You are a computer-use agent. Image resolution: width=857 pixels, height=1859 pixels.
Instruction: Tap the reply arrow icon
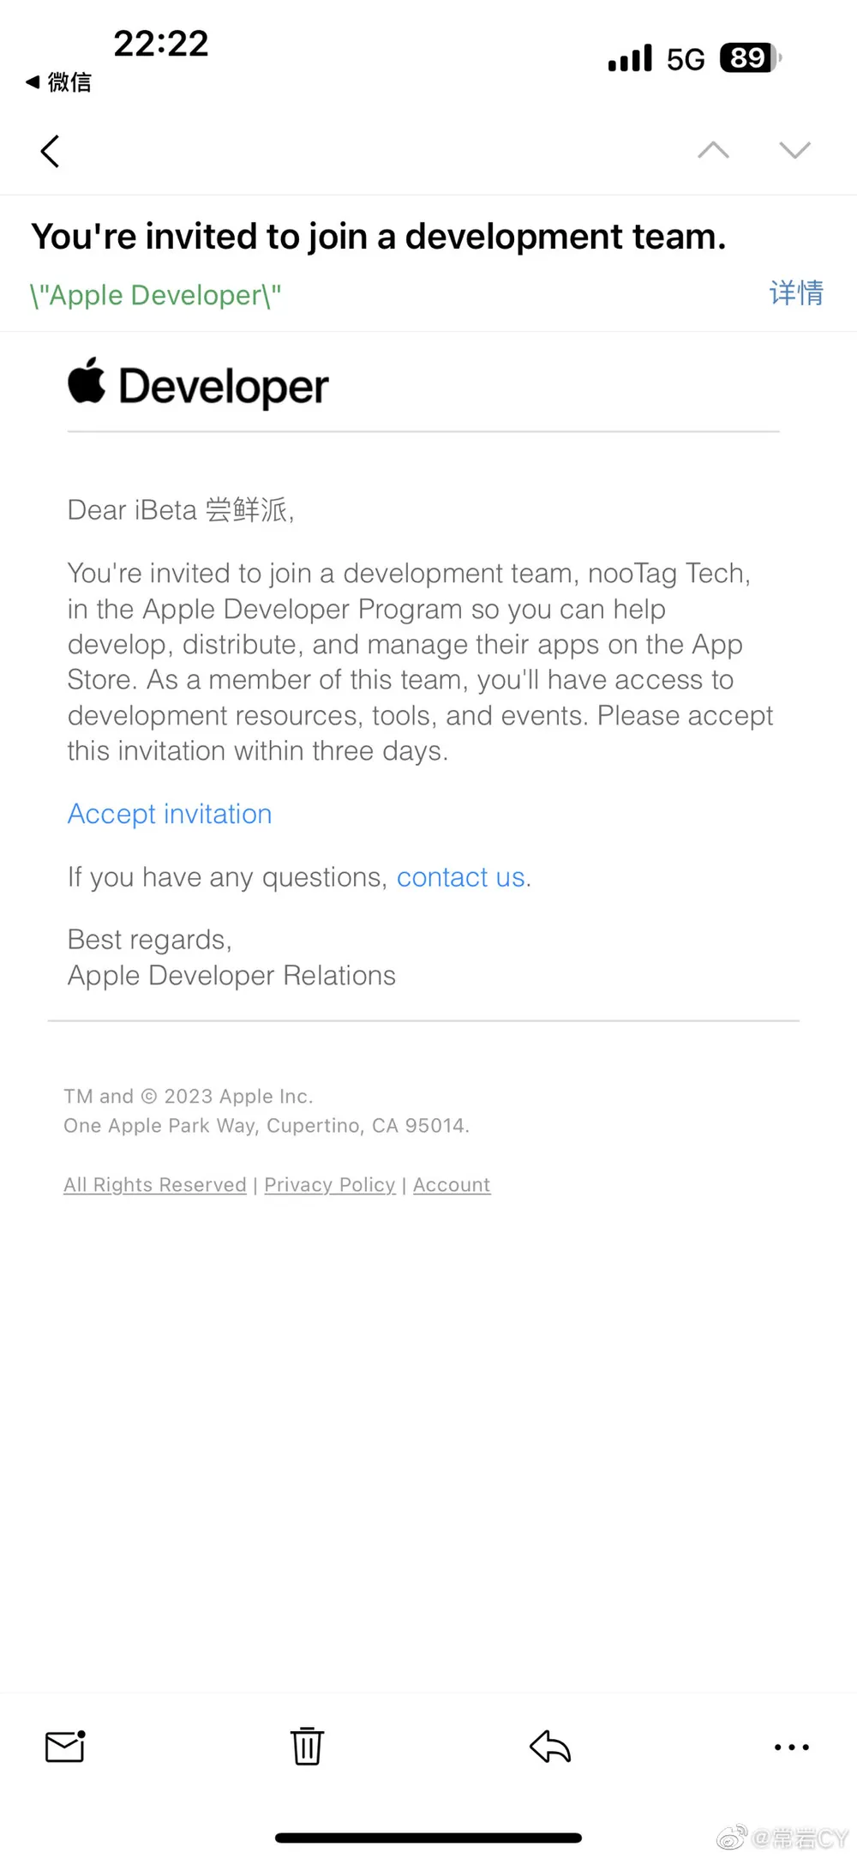(x=550, y=1747)
